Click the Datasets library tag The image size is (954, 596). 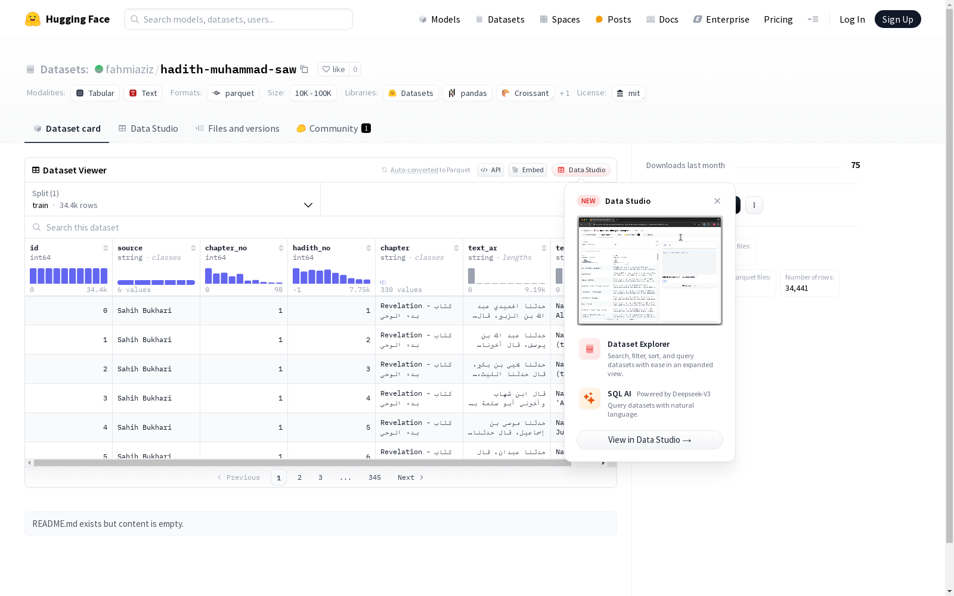click(411, 93)
